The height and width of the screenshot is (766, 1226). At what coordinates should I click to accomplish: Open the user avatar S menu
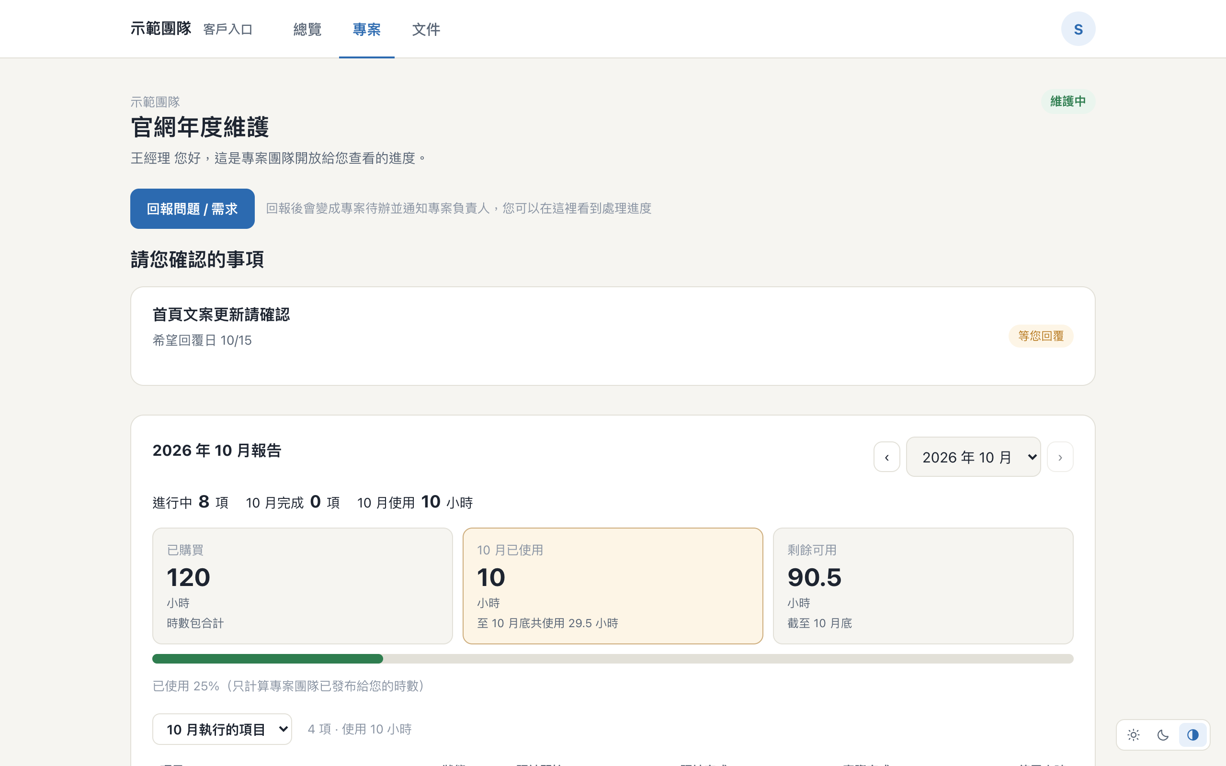click(x=1078, y=29)
